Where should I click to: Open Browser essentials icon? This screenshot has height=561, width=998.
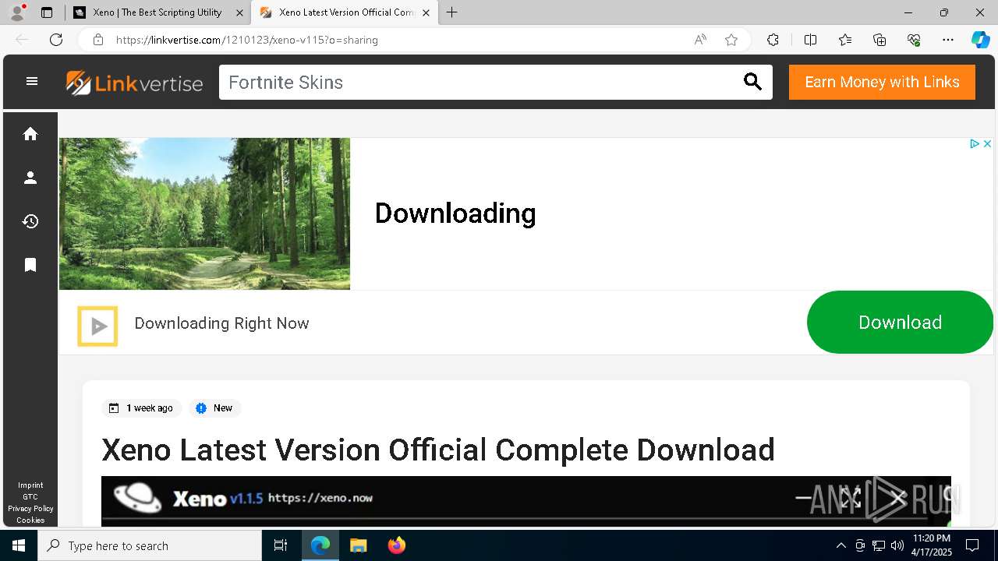coord(914,40)
